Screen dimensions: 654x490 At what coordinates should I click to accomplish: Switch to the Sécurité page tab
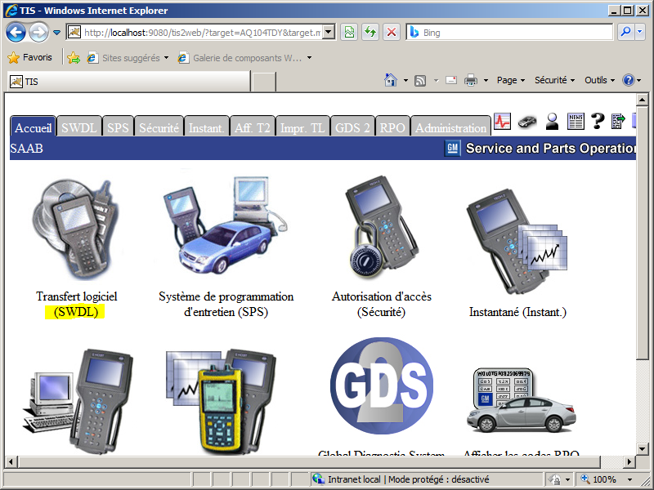pyautogui.click(x=159, y=127)
